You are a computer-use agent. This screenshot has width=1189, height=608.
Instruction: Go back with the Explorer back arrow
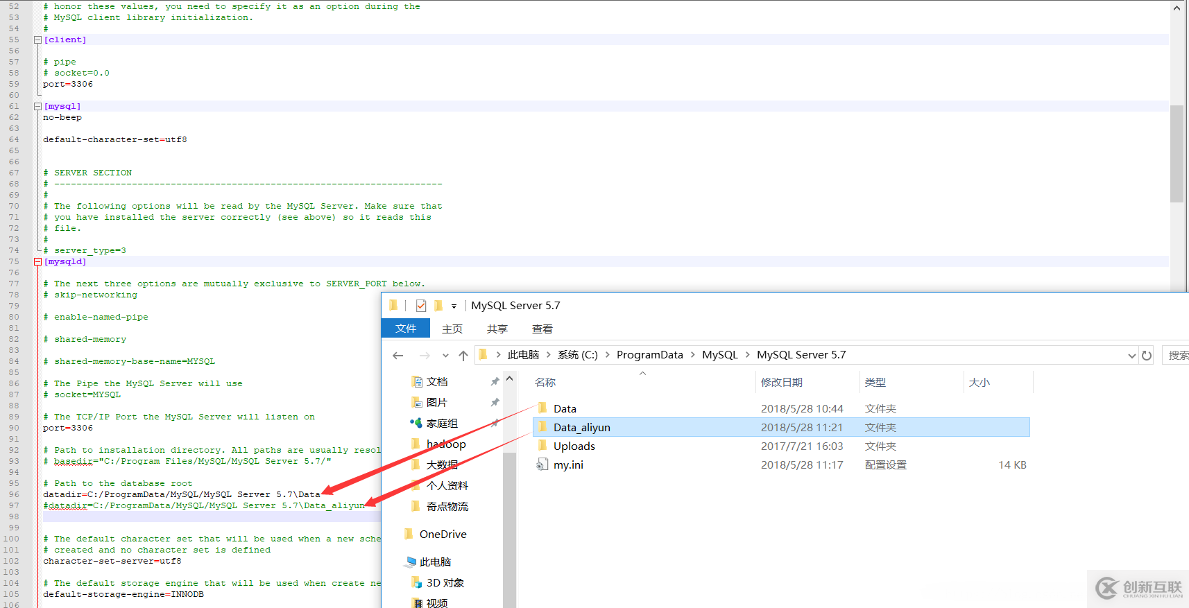(x=398, y=356)
